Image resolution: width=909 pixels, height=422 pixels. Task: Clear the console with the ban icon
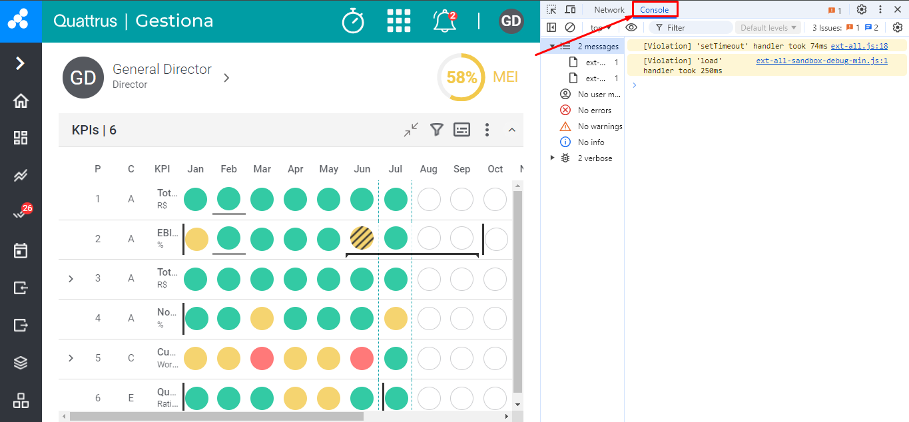(570, 27)
